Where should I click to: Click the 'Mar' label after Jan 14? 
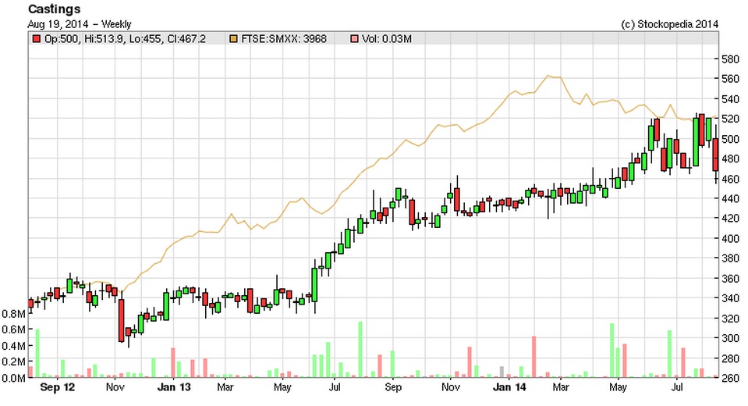point(561,387)
